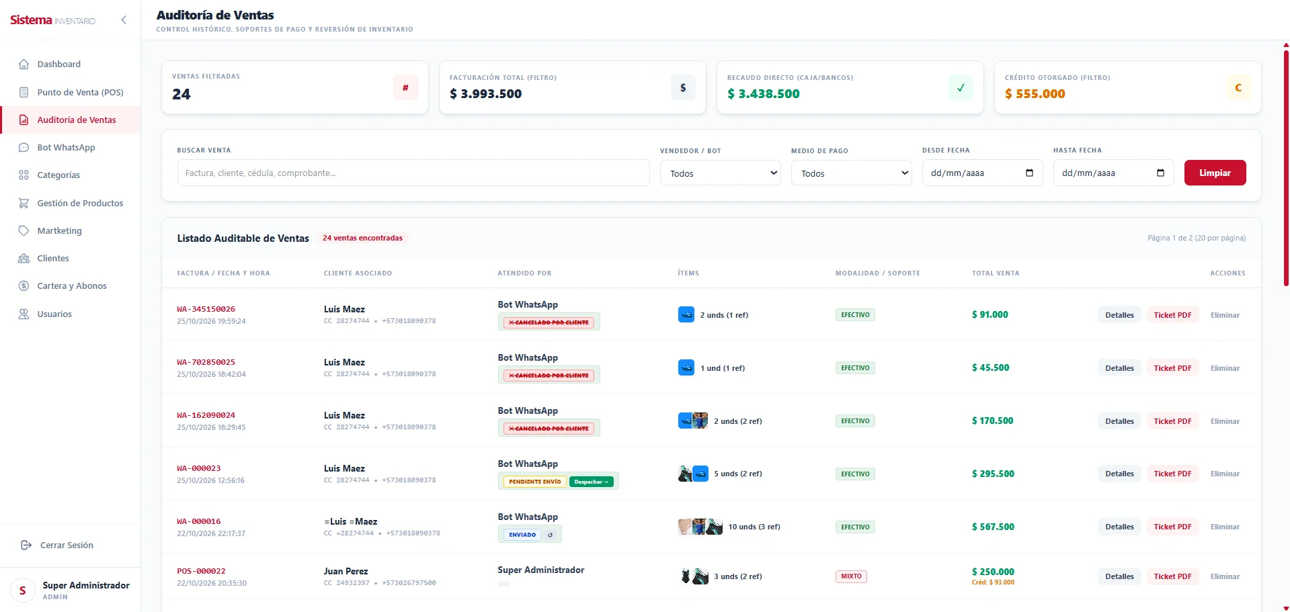This screenshot has width=1290, height=612.
Task: Click black swimsuit thumbnail in POS-000022 row
Action: point(685,576)
